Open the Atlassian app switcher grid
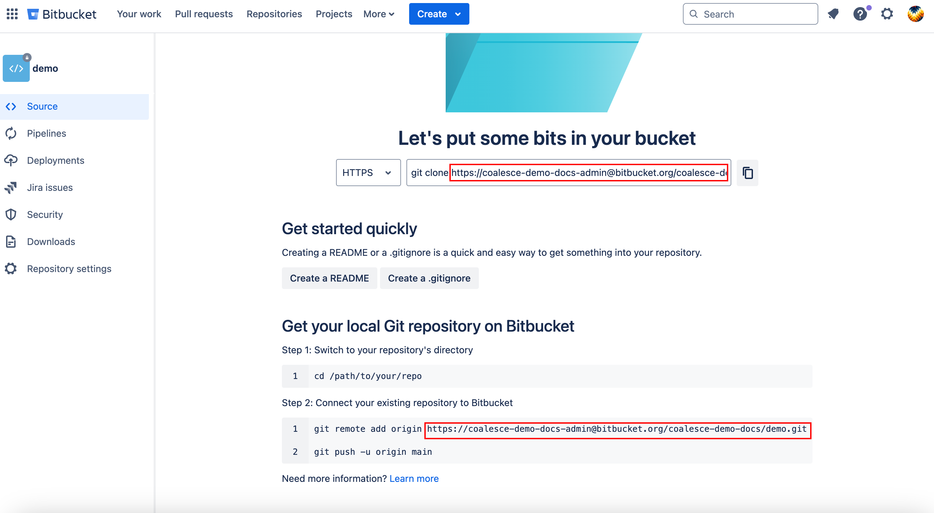The height and width of the screenshot is (513, 934). click(x=12, y=14)
